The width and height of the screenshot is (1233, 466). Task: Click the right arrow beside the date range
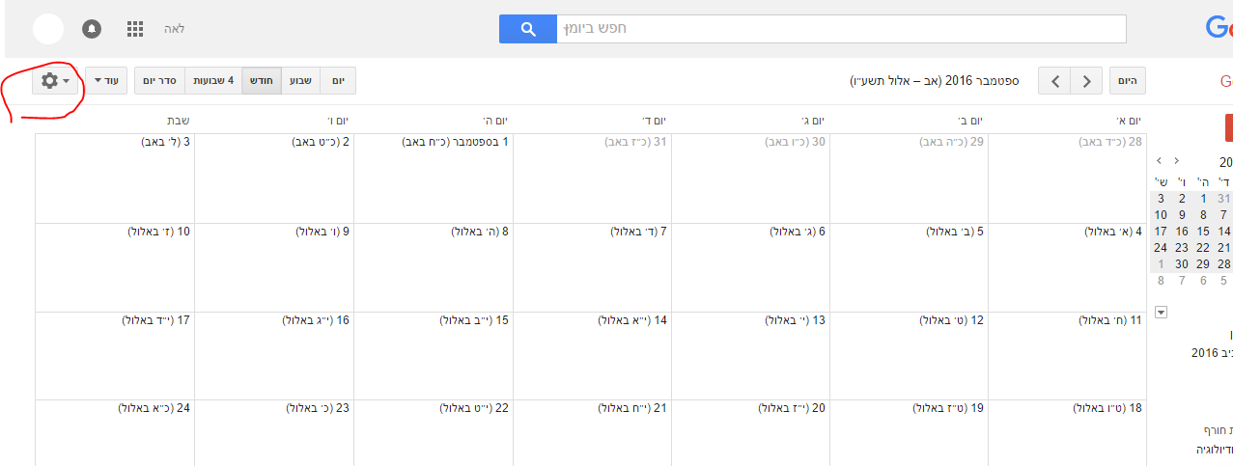click(1087, 81)
